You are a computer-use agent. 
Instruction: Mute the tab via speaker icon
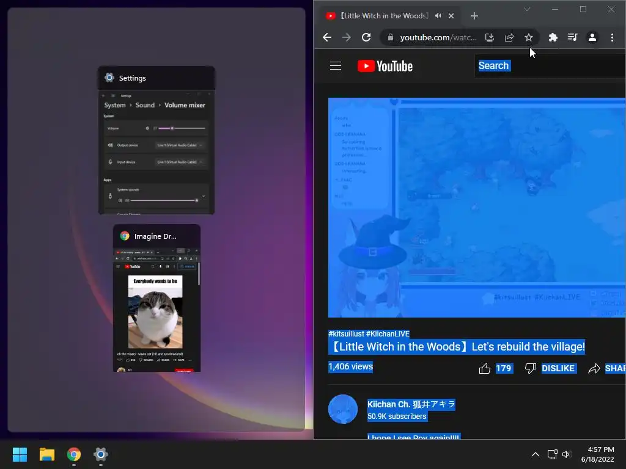438,16
